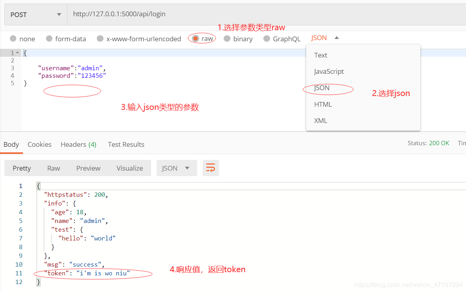The height and width of the screenshot is (292, 466).
Task: Click the "token" response line
Action: coord(87,273)
